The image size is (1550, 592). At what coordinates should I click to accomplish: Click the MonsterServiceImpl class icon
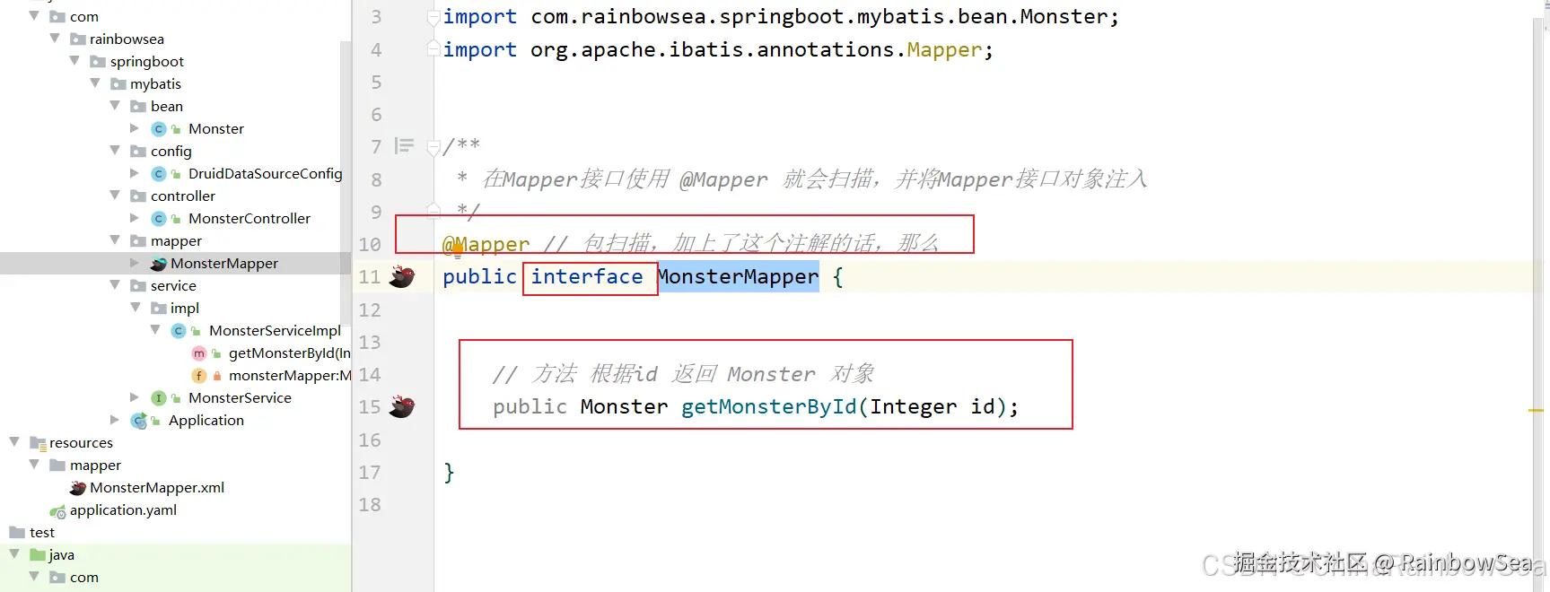tap(179, 331)
